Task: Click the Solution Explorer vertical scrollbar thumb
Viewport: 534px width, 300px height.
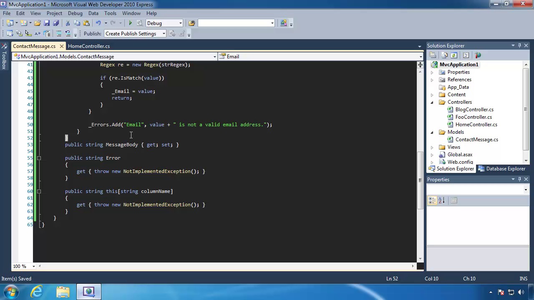Action: [x=526, y=109]
